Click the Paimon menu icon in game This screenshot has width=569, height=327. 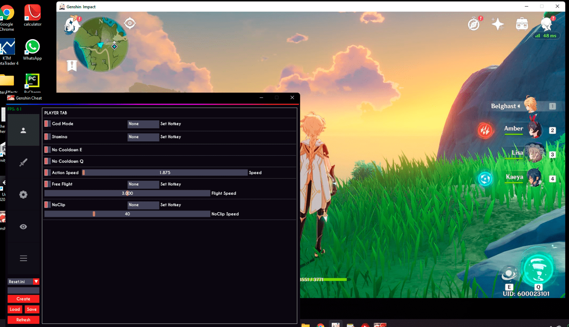(72, 25)
